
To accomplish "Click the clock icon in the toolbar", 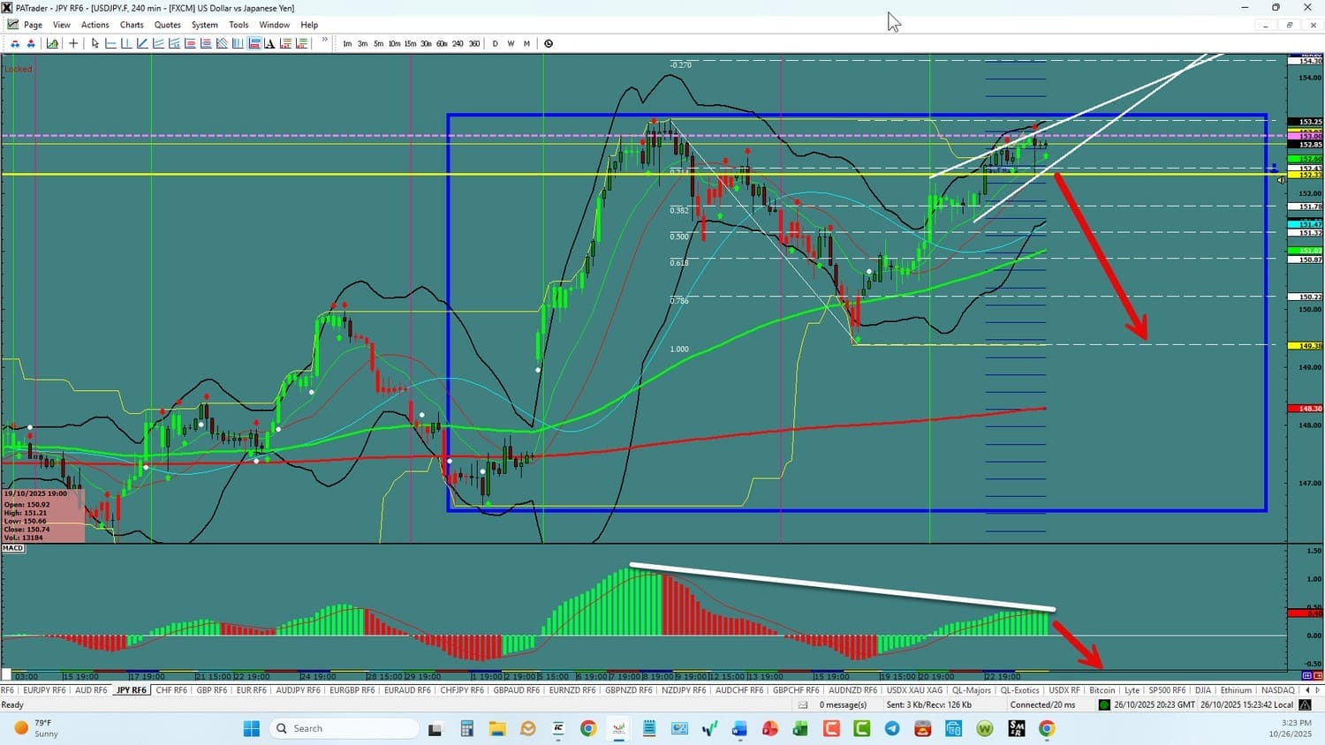I will coord(549,43).
